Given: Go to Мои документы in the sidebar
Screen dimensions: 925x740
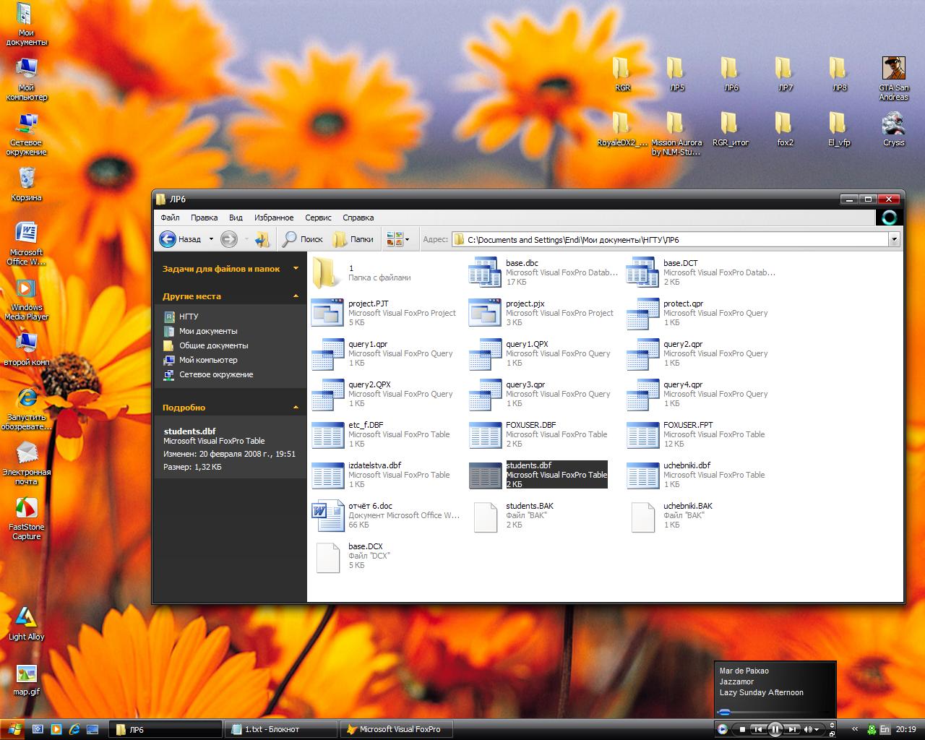Looking at the screenshot, I should coord(207,331).
